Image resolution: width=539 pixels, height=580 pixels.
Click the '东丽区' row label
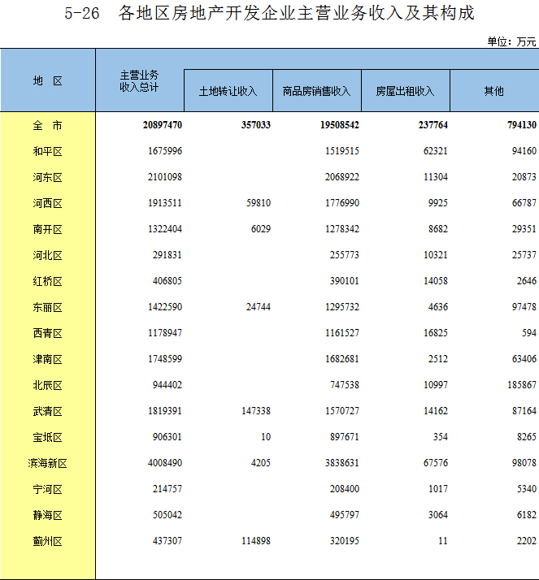point(47,307)
